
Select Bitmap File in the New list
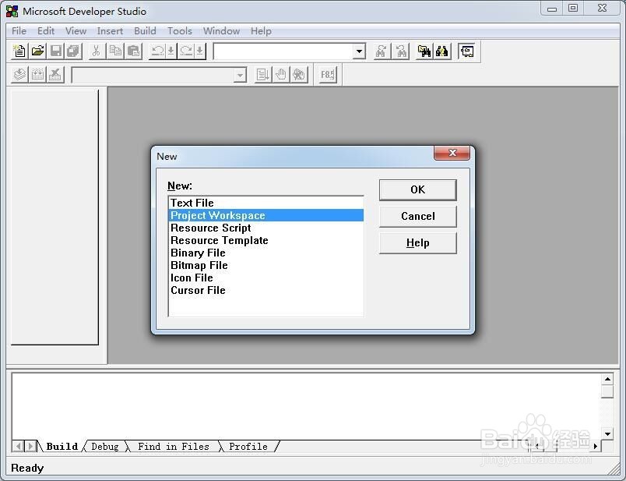click(266, 265)
